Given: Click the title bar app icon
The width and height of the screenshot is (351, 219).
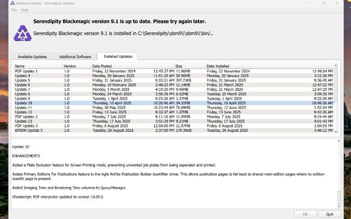Looking at the screenshot, I should 13,3.
